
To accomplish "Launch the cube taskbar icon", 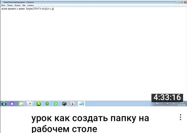I will click(64, 104).
